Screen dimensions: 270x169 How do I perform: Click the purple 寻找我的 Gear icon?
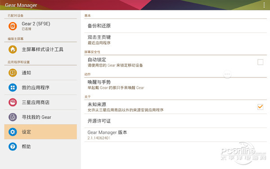point(13,117)
